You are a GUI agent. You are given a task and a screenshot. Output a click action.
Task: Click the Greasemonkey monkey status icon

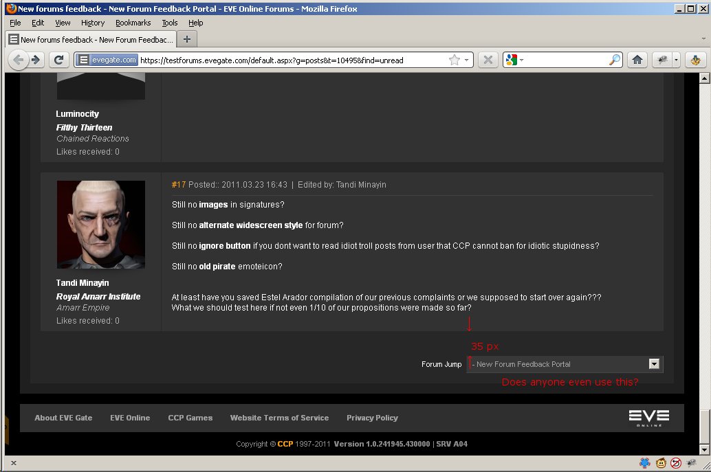661,463
